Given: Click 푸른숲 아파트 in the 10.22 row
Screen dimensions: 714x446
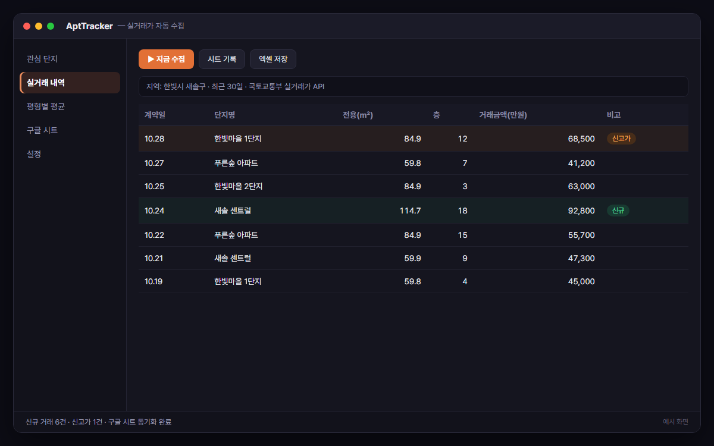Looking at the screenshot, I should 236,235.
